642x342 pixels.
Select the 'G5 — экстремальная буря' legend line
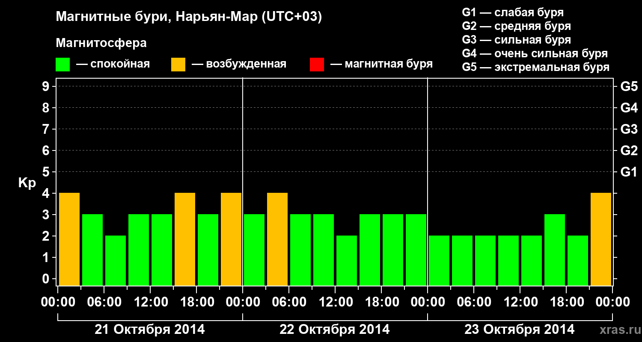coord(536,67)
